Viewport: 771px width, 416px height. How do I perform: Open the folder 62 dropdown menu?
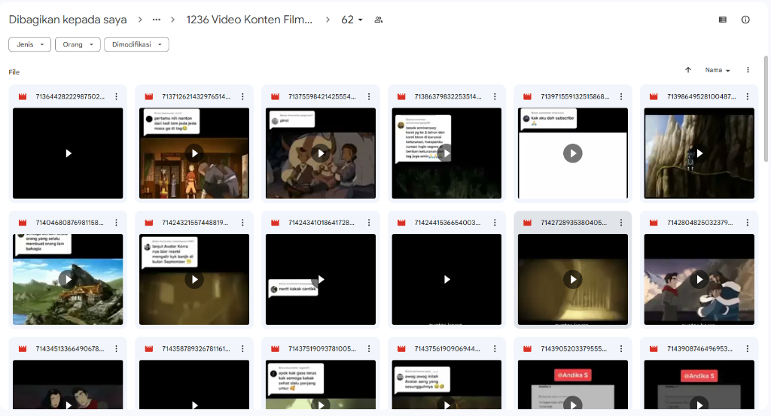[352, 20]
